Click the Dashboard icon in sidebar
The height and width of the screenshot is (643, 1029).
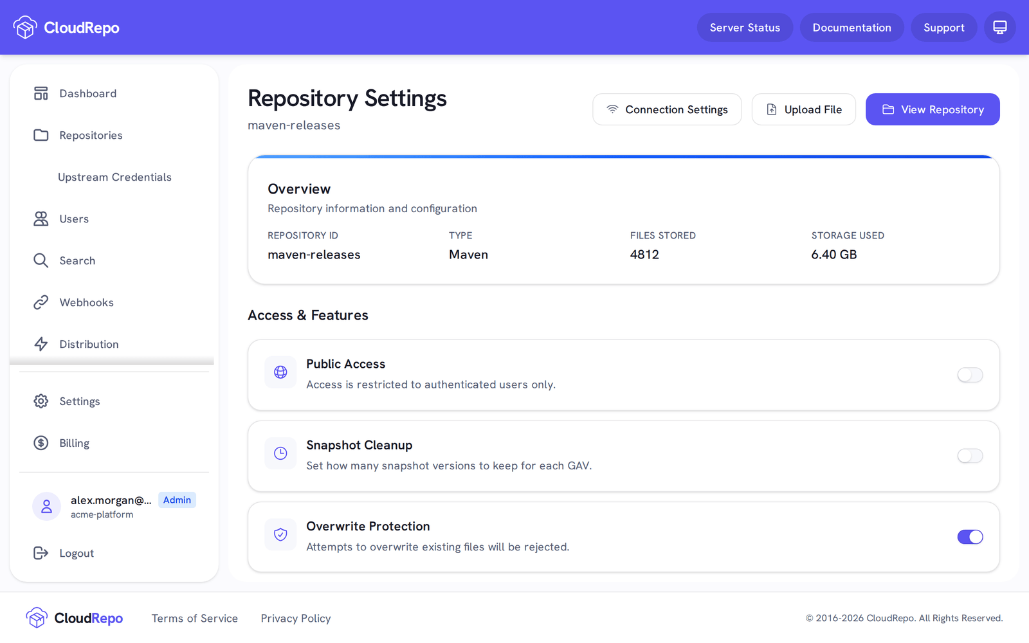[41, 94]
